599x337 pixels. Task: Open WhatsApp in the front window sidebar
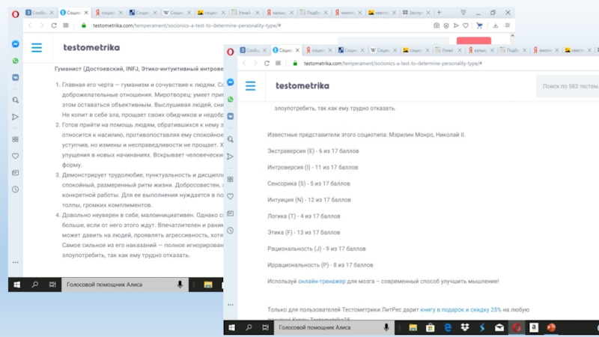(231, 100)
